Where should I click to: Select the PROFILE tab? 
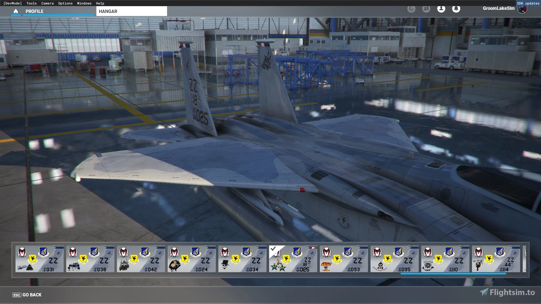click(x=35, y=11)
